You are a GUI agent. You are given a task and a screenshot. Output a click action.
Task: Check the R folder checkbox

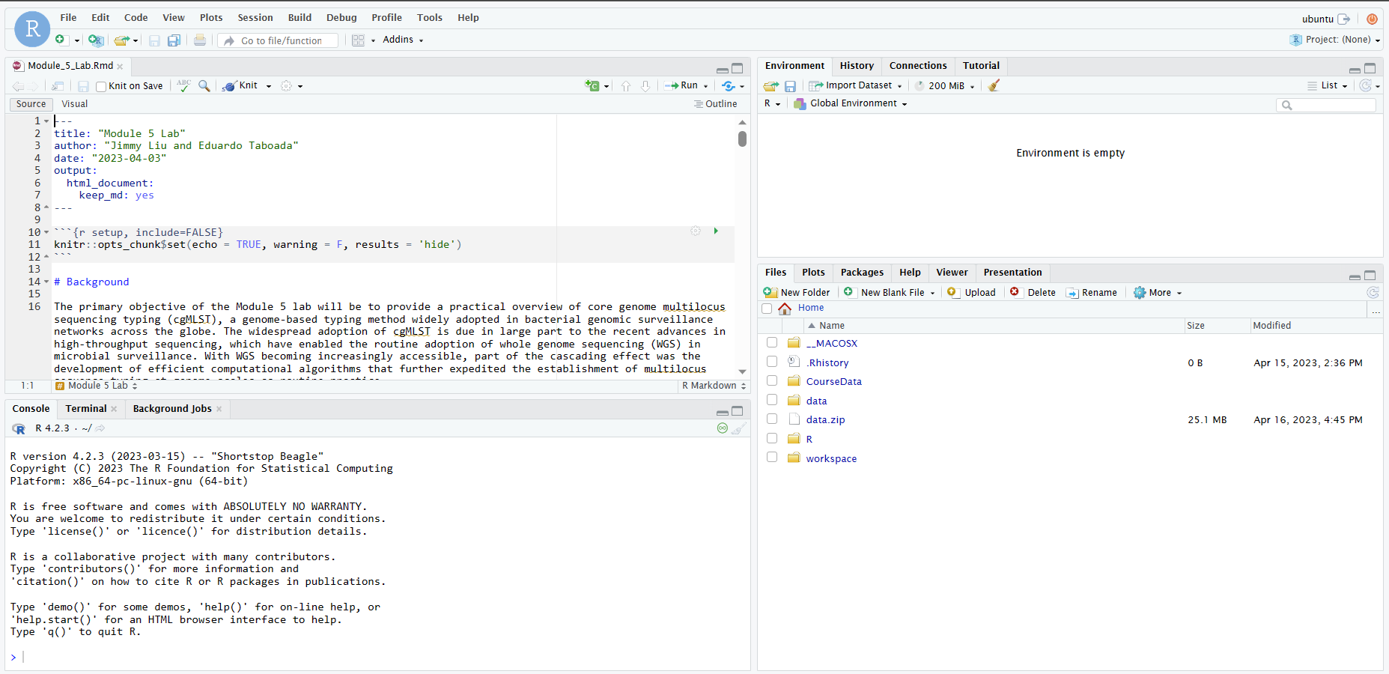(772, 438)
